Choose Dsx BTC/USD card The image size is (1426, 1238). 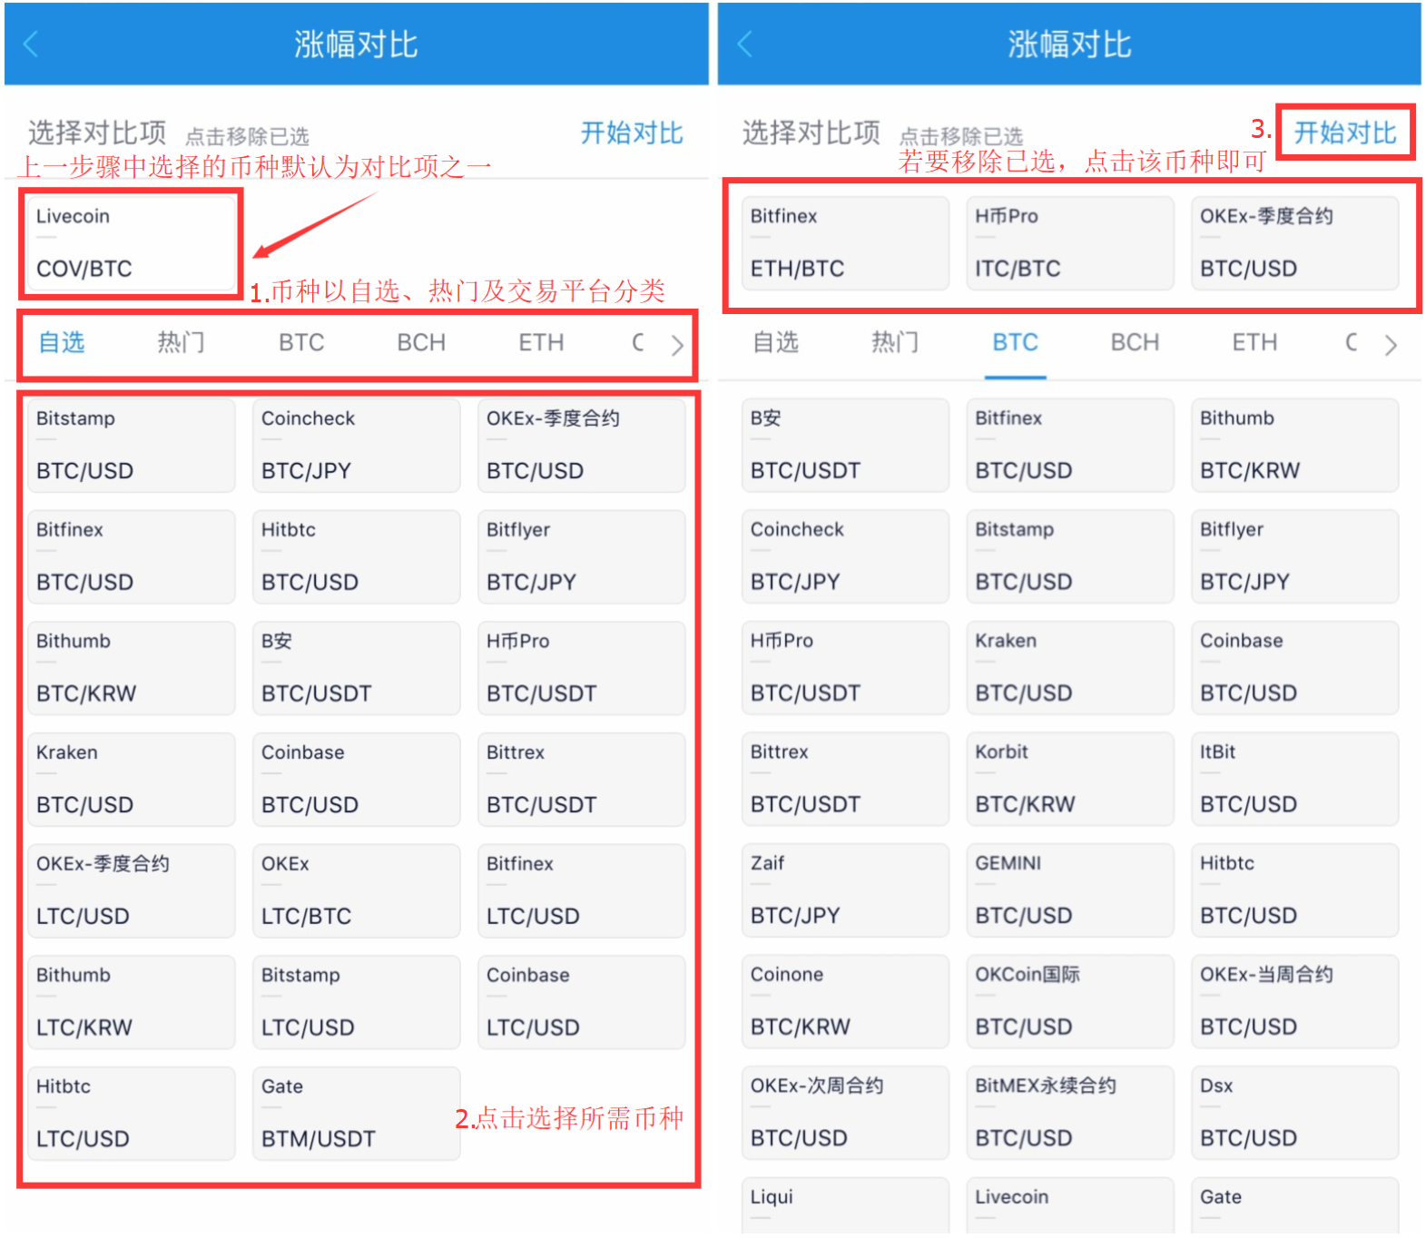click(1295, 1113)
